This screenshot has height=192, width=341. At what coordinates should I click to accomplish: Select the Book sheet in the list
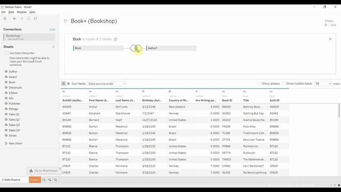pyautogui.click(x=12, y=82)
